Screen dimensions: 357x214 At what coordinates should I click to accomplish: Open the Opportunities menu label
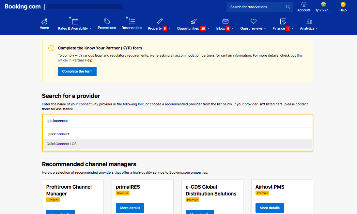[188, 28]
